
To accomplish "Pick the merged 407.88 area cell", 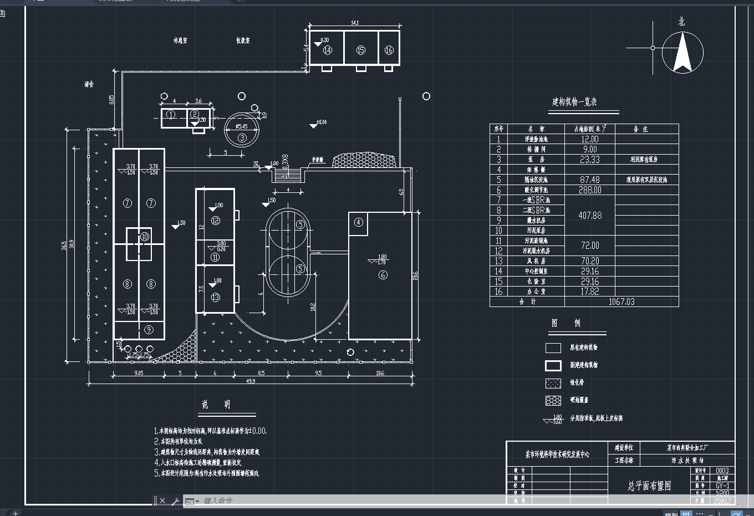I will (x=590, y=215).
